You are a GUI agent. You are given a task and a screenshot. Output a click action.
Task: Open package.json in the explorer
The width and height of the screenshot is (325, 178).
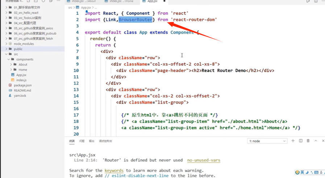point(22,85)
